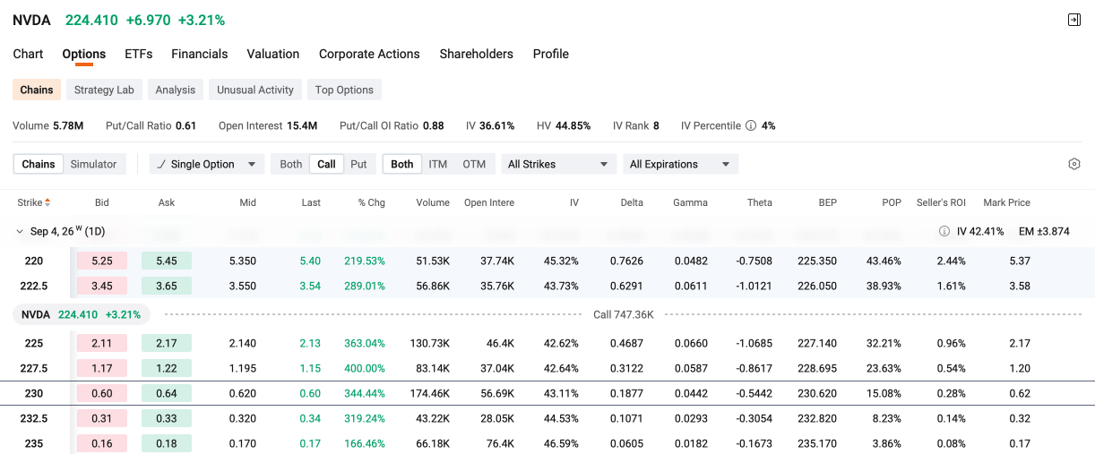Screen dimensions: 1095x454
Task: Show Put options only
Action: pyautogui.click(x=358, y=164)
